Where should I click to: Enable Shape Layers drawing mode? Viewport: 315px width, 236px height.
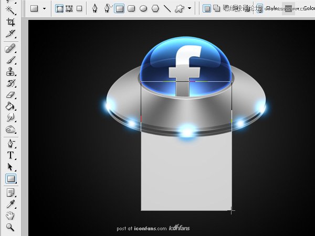click(x=59, y=8)
